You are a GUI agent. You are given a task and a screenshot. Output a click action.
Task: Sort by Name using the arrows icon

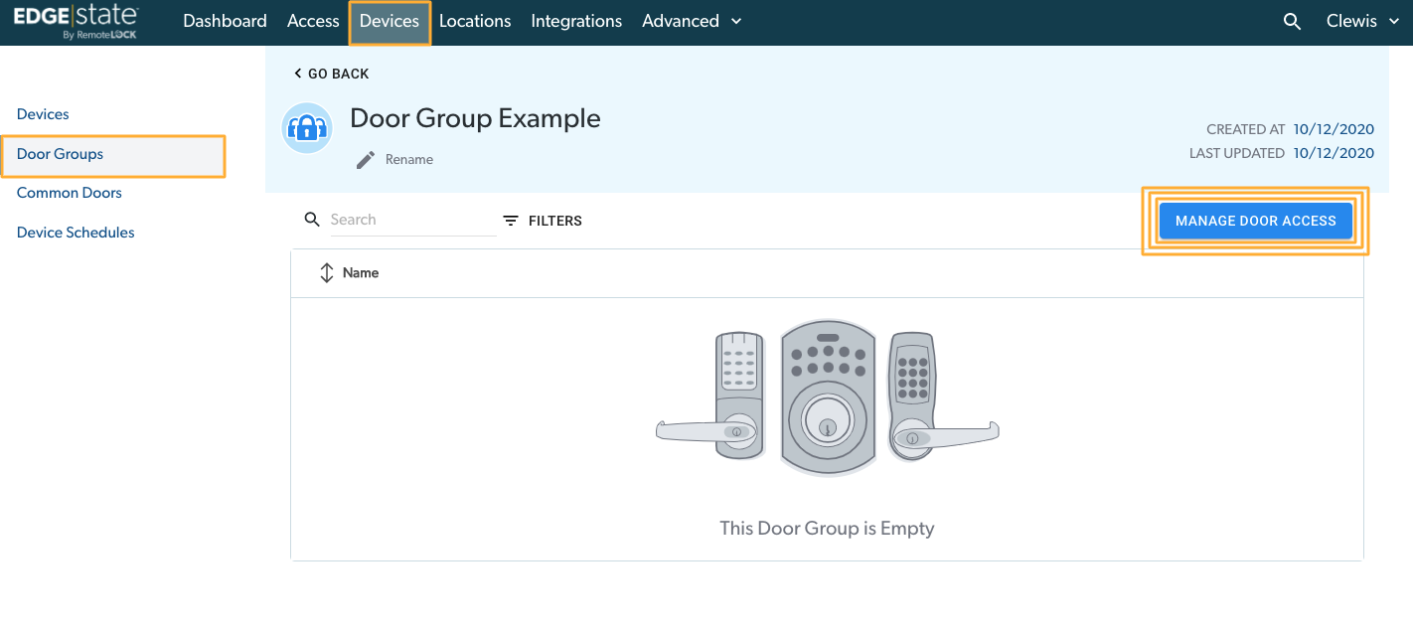tap(326, 273)
